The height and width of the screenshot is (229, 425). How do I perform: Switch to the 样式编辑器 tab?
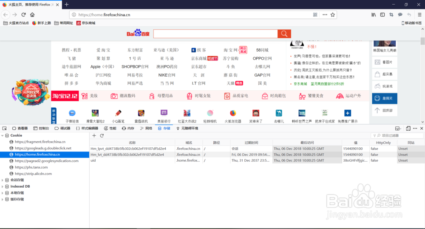pos(87,129)
